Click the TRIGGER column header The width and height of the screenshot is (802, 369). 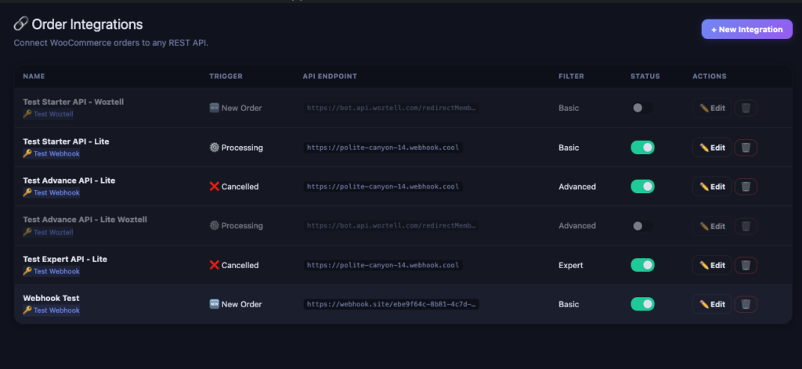[x=226, y=77]
